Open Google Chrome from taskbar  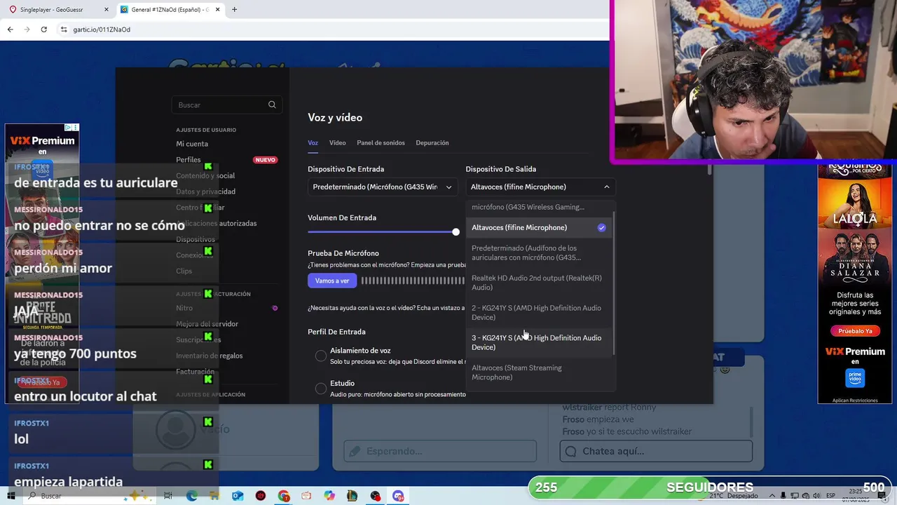(283, 496)
